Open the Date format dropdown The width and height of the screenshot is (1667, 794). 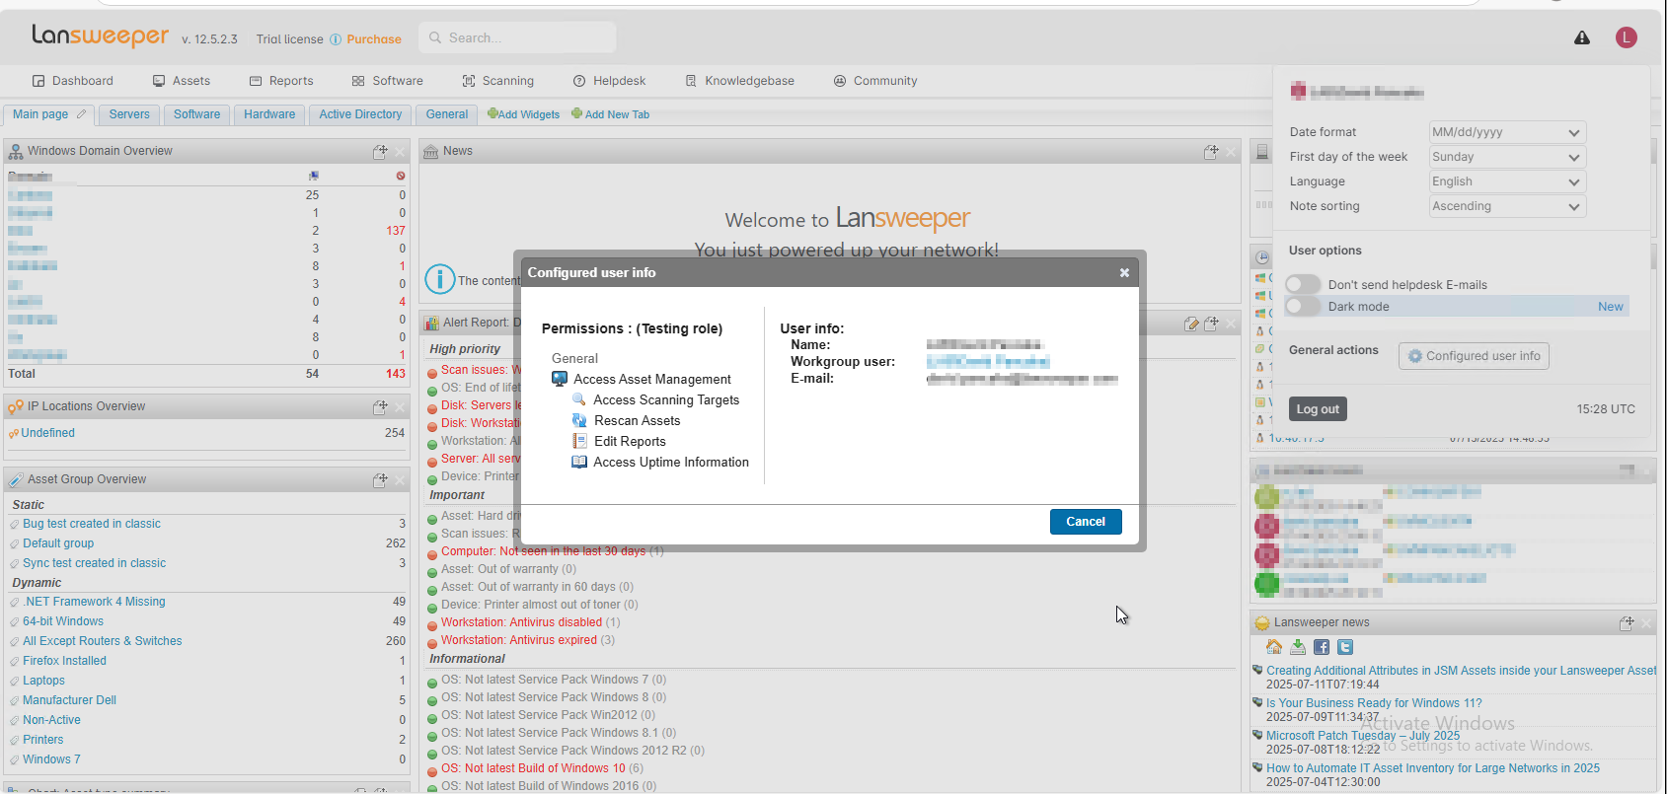point(1507,132)
